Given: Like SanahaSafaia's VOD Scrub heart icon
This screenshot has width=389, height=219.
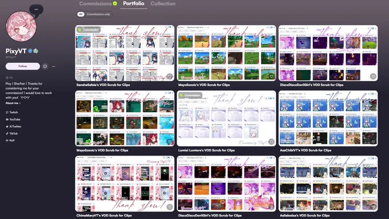Looking at the screenshot, I should tap(169, 77).
